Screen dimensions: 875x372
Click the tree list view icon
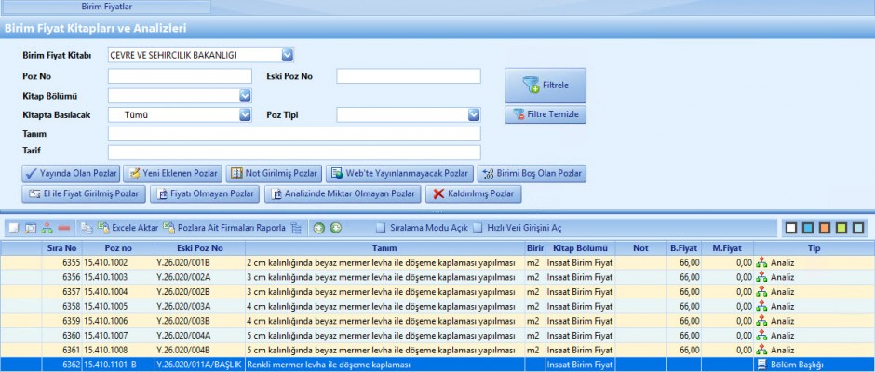coord(296,228)
